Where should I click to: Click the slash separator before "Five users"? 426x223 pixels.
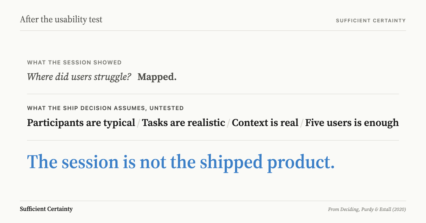pos(302,123)
